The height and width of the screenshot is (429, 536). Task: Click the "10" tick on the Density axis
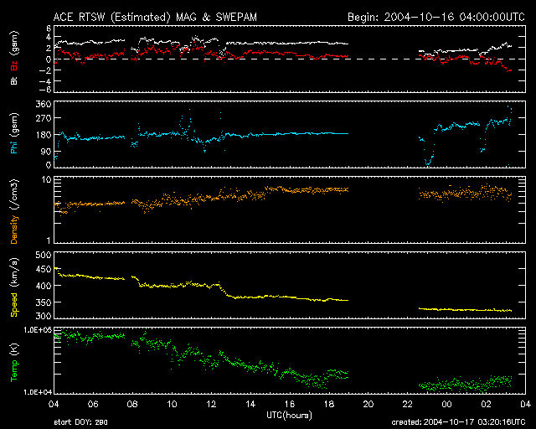[x=46, y=180]
